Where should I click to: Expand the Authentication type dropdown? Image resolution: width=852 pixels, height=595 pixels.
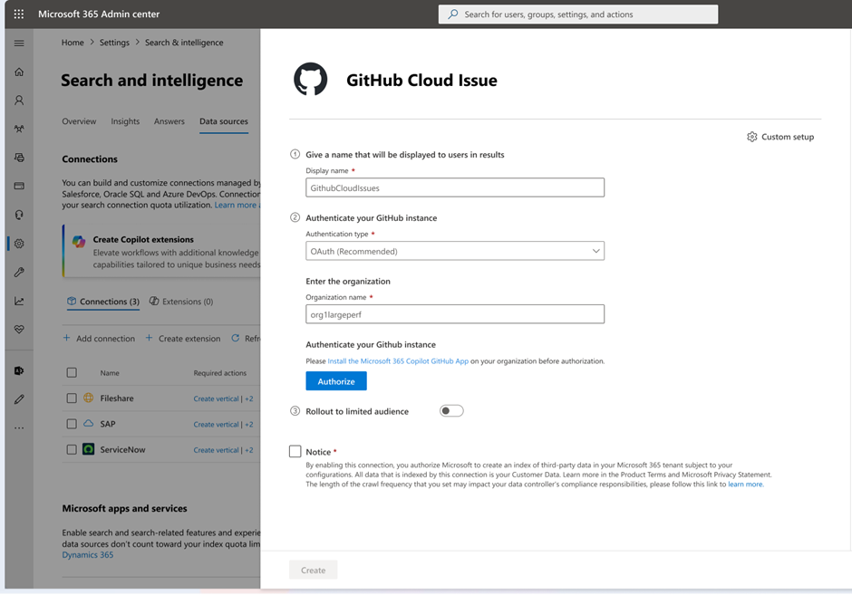455,251
